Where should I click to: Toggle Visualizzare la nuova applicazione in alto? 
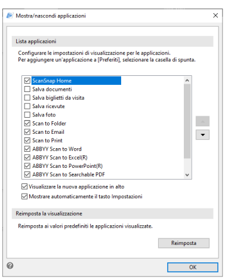tap(24, 186)
